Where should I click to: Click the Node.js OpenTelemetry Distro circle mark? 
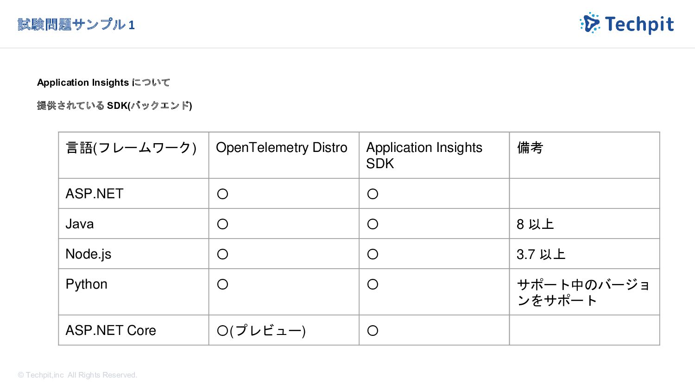pyautogui.click(x=223, y=254)
